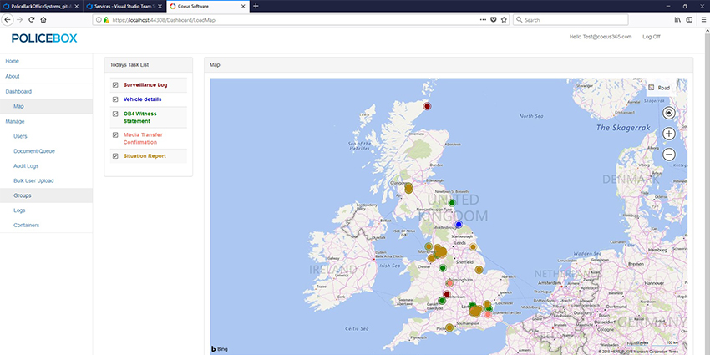This screenshot has width=710, height=355.
Task: Open Groups in the sidebar menu
Action: (x=23, y=195)
